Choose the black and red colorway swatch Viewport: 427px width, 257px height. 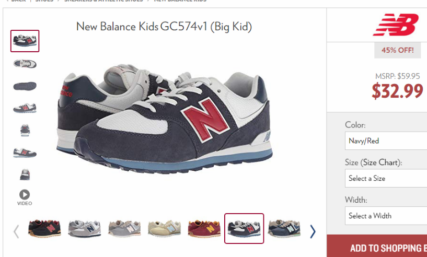[x=44, y=228]
